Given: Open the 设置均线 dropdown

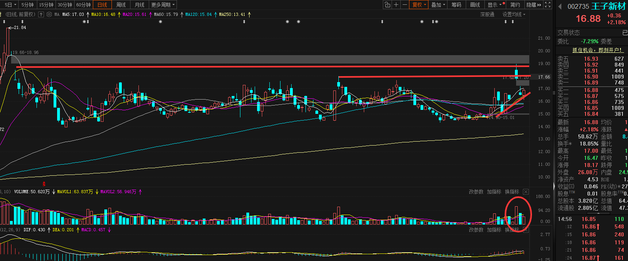Looking at the screenshot, I should click(x=514, y=14).
